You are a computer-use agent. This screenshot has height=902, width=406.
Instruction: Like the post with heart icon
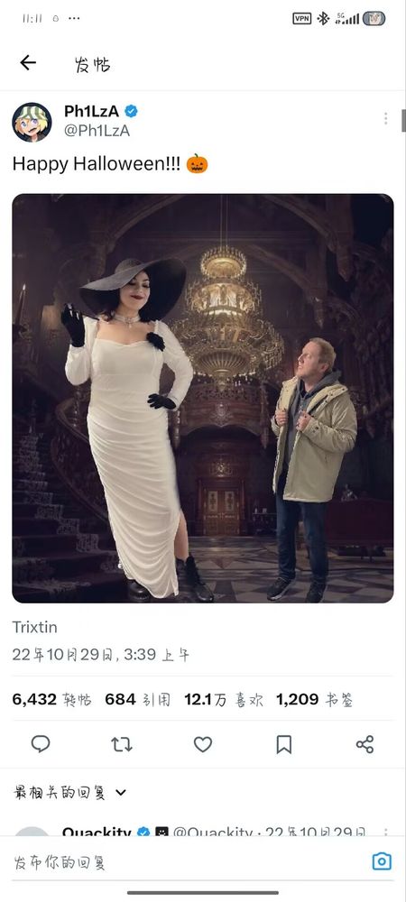pyautogui.click(x=202, y=744)
